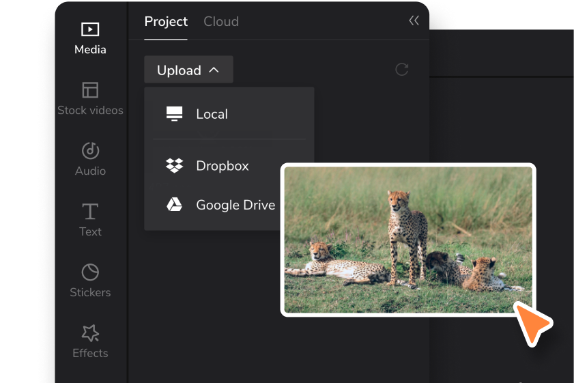This screenshot has width=574, height=383.
Task: Choose Dropbox as upload source
Action: click(223, 166)
